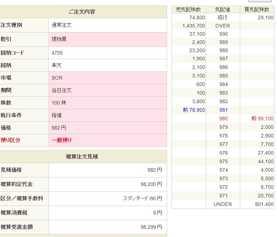277x237 pixels.
Task: Select the 972 quote price
Action: coord(223,187)
